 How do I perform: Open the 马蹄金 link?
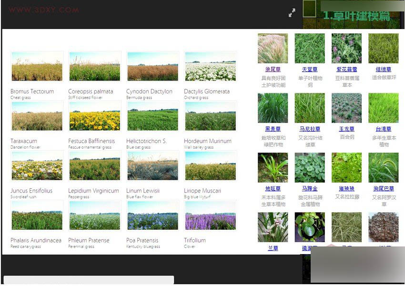[309, 188]
